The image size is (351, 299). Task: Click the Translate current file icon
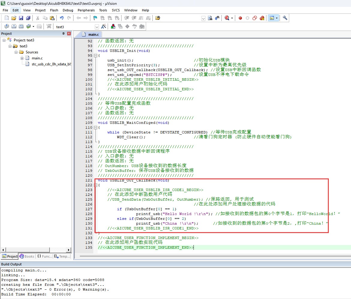(7, 27)
